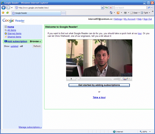The image size is (155, 134).
Task: Click the All items sidebar icon
Action: click(6, 30)
